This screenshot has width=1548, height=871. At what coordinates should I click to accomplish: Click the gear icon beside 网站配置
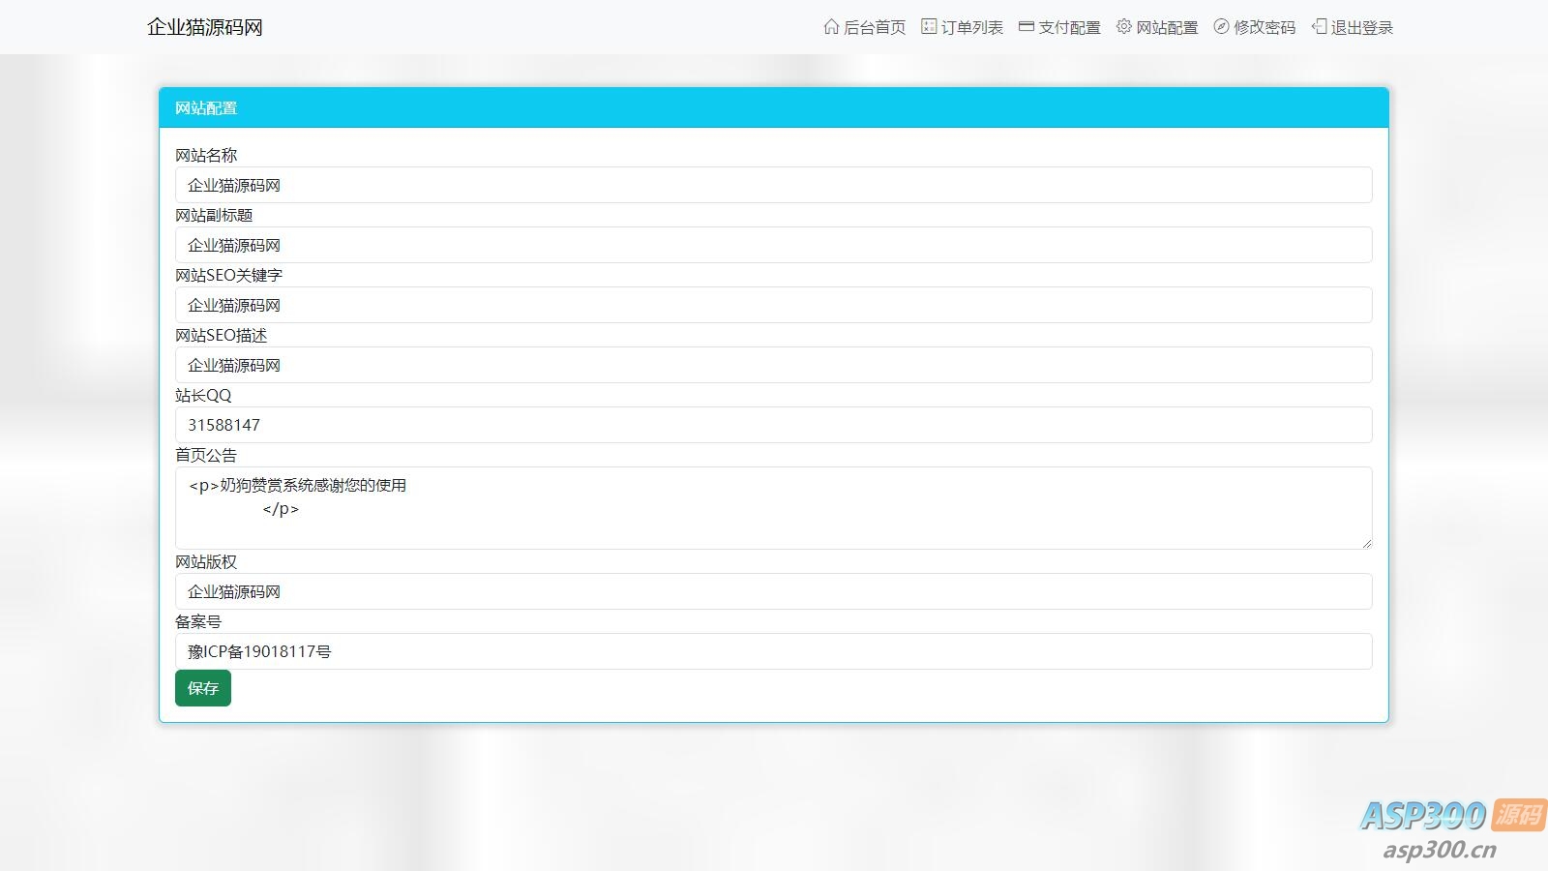pyautogui.click(x=1123, y=27)
